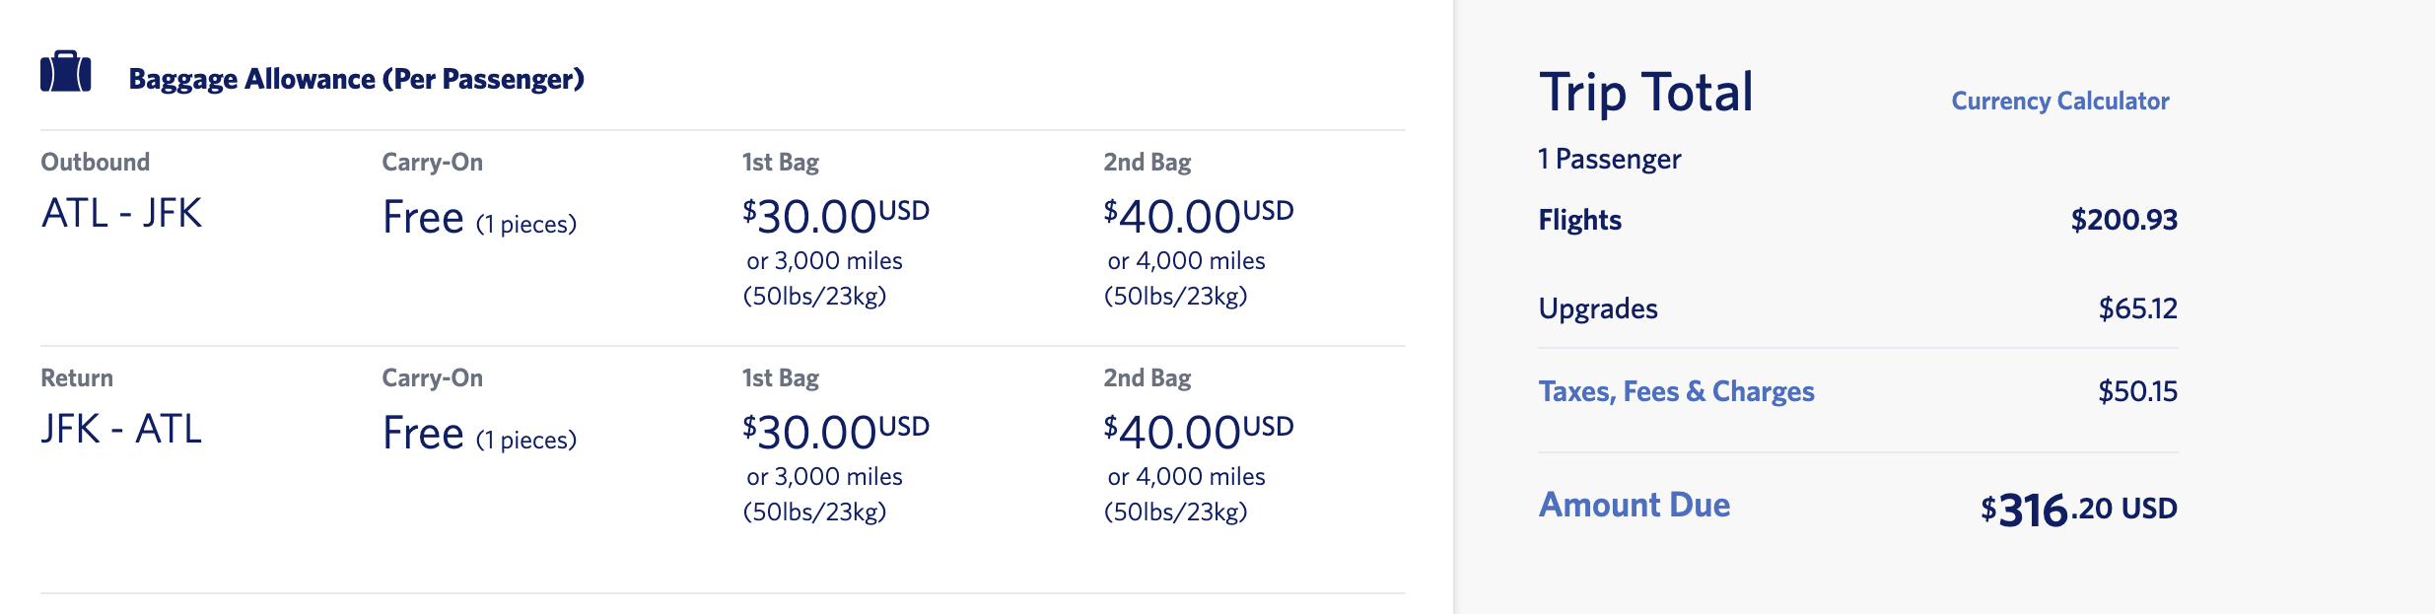Click the 1 Passenger text
The width and height of the screenshot is (2435, 614).
(1609, 159)
